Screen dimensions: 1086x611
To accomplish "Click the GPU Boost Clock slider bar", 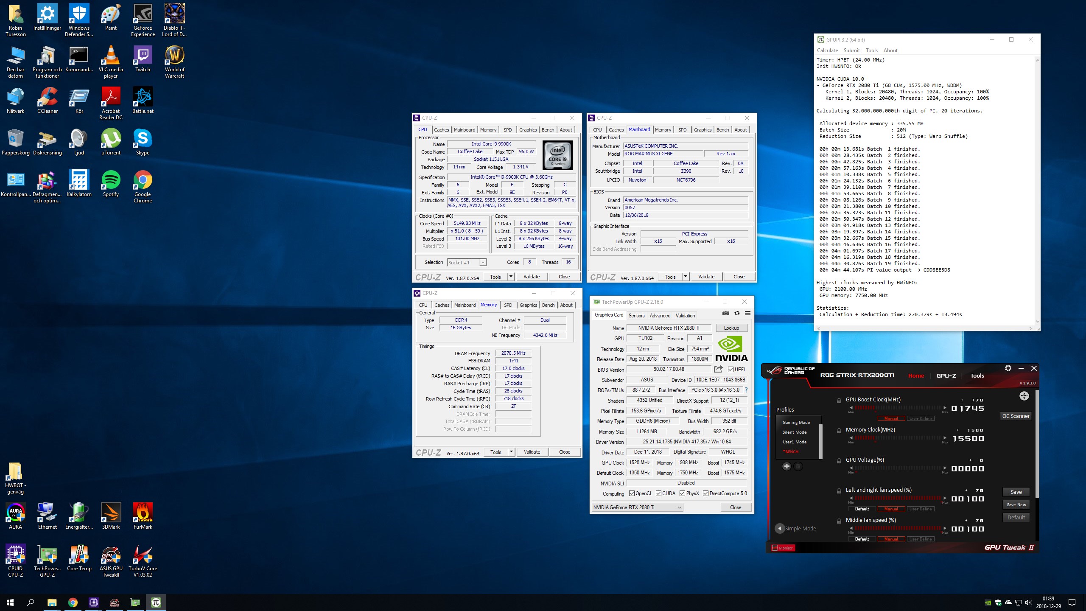I will 898,407.
